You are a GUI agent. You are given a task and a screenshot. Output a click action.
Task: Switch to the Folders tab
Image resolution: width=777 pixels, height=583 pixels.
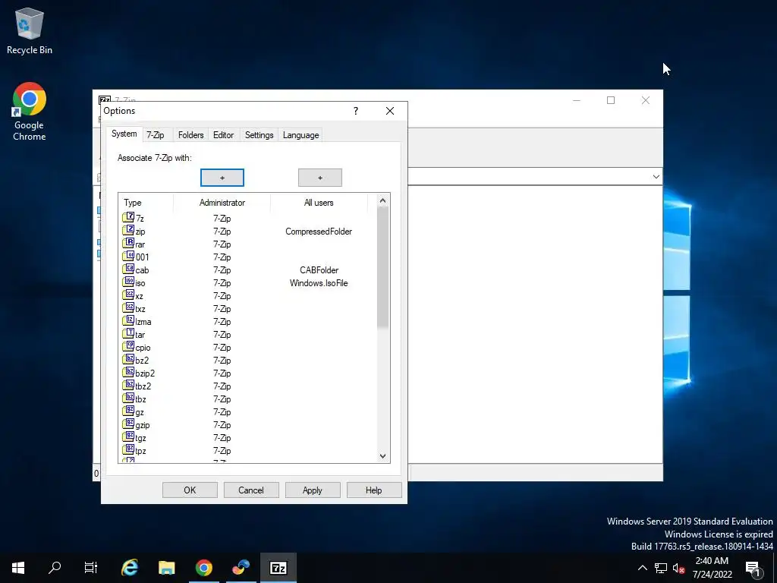tap(190, 135)
